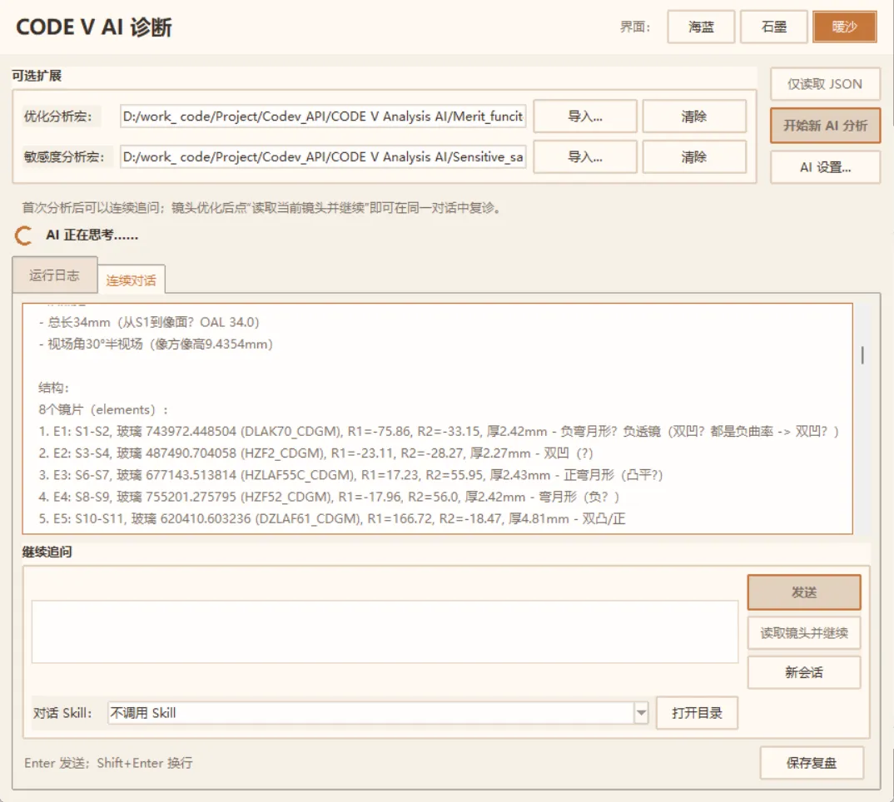Clear the 敏感度分析宏 path
The height and width of the screenshot is (802, 894).
coord(694,156)
